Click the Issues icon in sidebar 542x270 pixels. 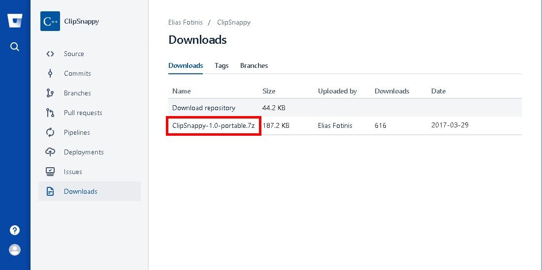click(50, 172)
